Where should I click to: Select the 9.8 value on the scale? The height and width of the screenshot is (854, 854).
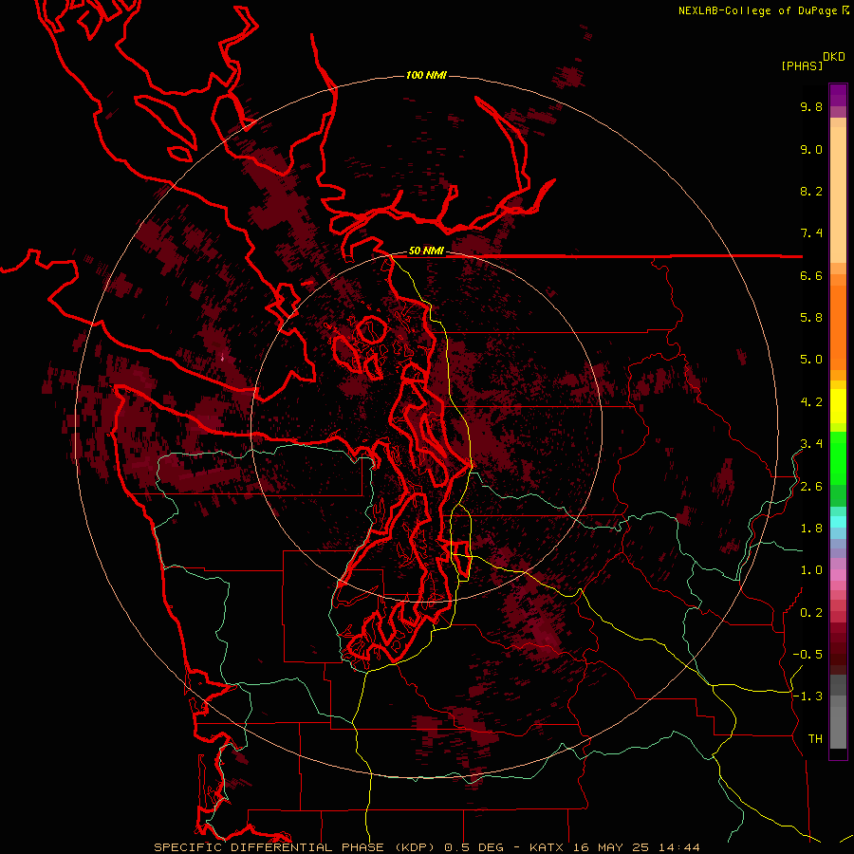pos(811,106)
